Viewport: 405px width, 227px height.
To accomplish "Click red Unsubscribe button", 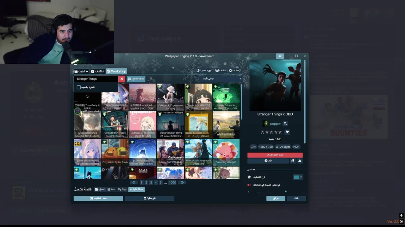I will pyautogui.click(x=275, y=155).
